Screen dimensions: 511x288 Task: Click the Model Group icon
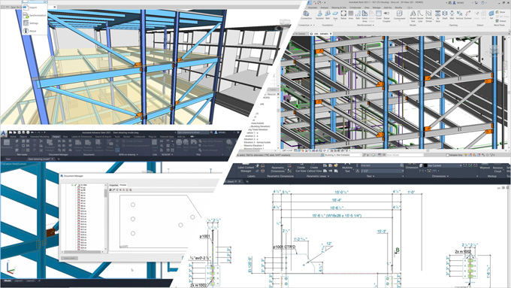click(428, 16)
